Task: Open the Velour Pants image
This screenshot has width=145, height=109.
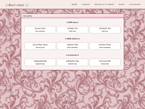Action: [105, 45]
